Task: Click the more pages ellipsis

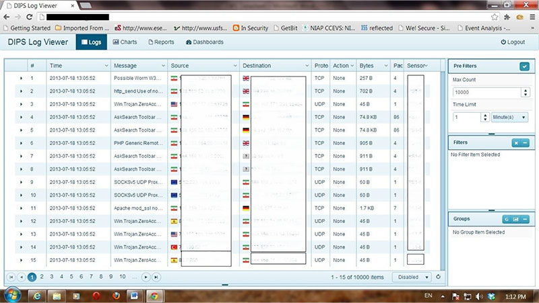Action: click(x=134, y=277)
